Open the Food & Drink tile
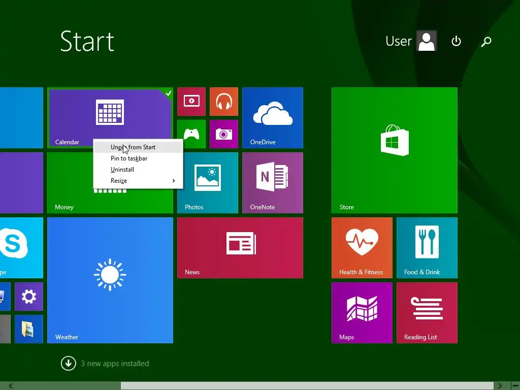Image resolution: width=520 pixels, height=390 pixels. (x=427, y=248)
